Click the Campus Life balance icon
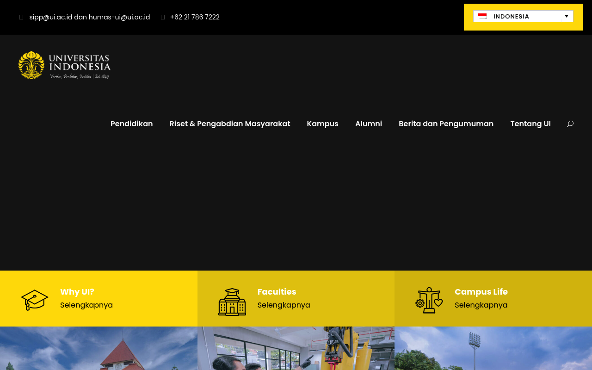 [x=429, y=300]
